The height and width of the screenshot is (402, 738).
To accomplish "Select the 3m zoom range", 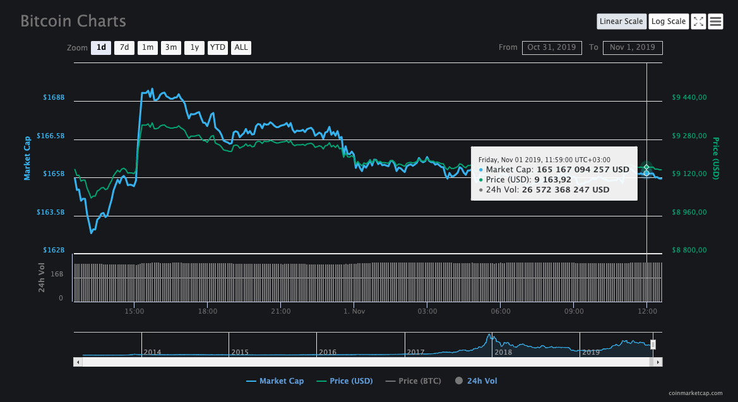I will [171, 47].
